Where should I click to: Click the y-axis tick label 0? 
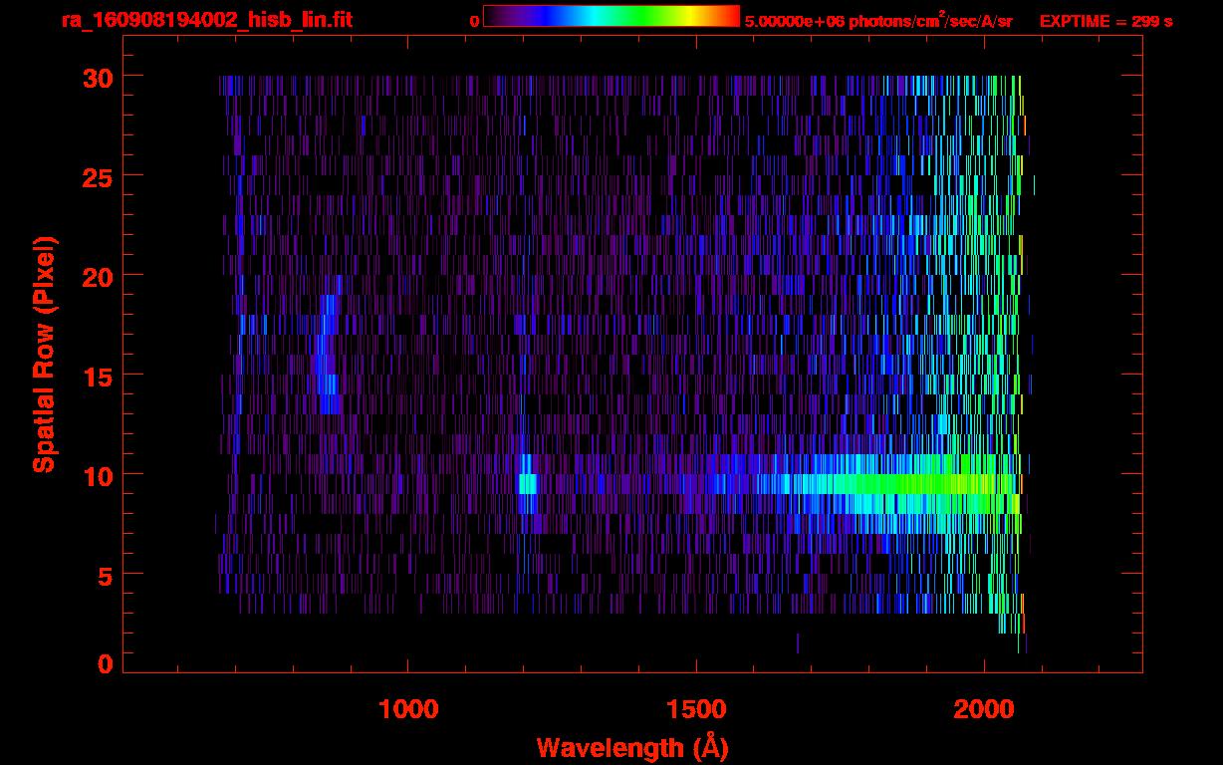click(104, 664)
